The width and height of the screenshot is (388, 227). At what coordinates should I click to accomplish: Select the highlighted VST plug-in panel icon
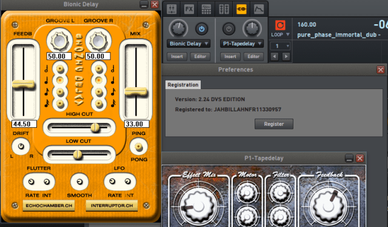point(241,10)
